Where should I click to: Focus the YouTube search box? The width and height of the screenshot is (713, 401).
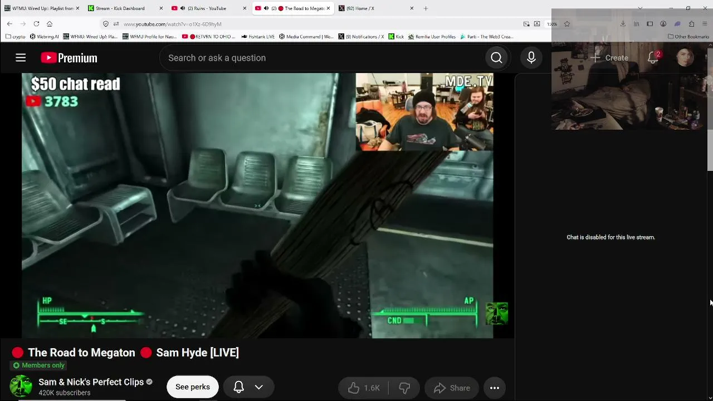322,58
